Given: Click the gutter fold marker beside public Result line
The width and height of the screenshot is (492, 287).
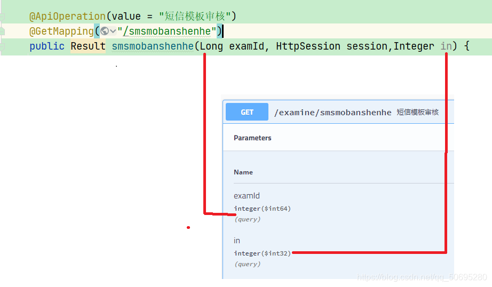Looking at the screenshot, I should pyautogui.click(x=2, y=47).
